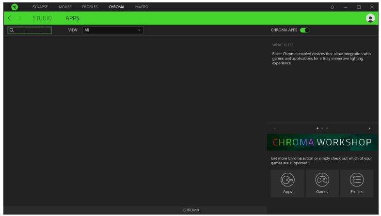Click the Chroma Workshop banner
Viewport: 381px width, 216px height.
322,142
